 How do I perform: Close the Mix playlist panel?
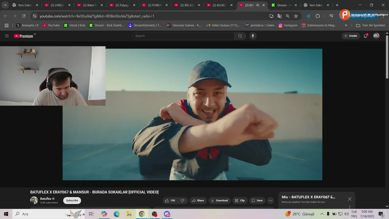pos(350,199)
